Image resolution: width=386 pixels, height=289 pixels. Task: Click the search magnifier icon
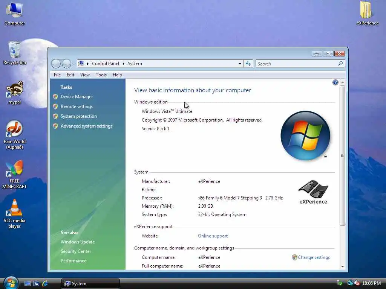point(340,64)
